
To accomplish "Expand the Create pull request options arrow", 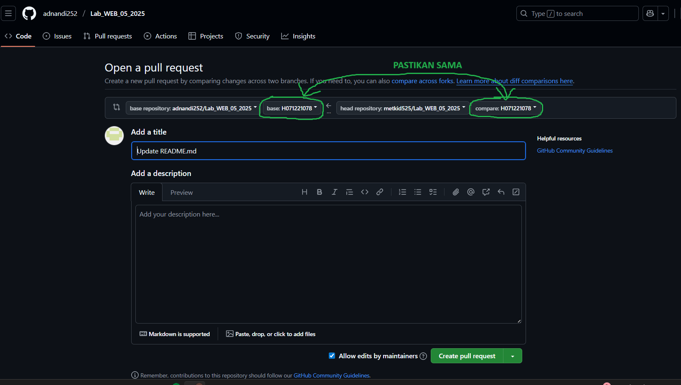I will [x=513, y=356].
